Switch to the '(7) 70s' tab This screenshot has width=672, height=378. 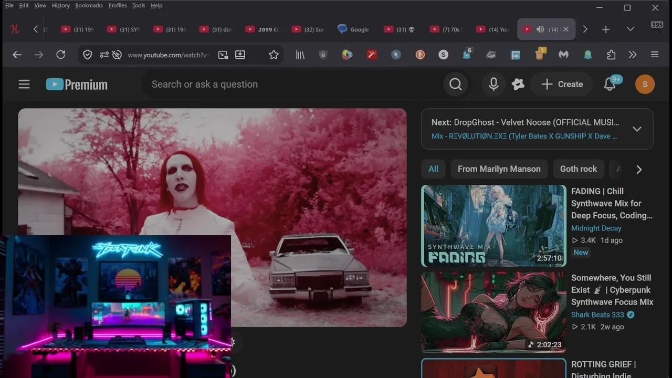tap(447, 29)
